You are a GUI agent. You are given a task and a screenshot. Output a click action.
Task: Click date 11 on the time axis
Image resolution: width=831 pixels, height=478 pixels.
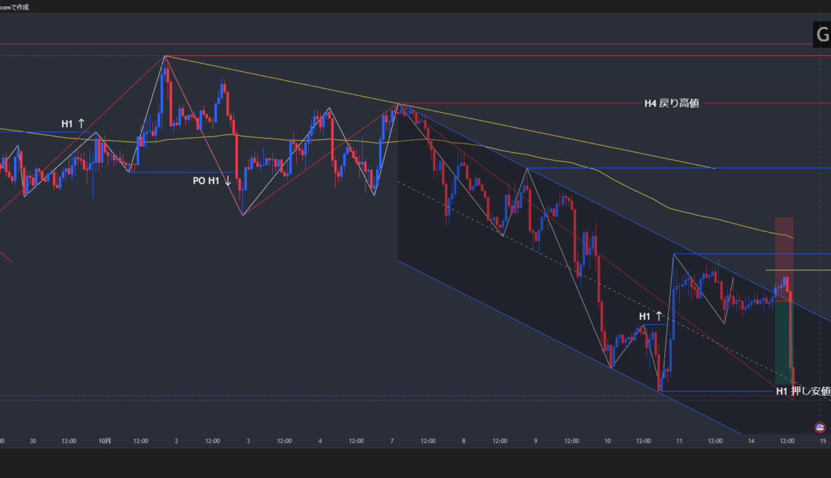coord(679,441)
